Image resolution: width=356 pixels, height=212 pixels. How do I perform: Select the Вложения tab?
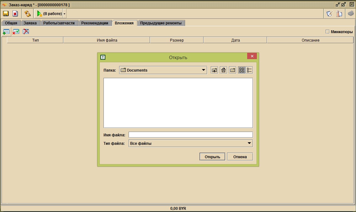pyautogui.click(x=124, y=23)
